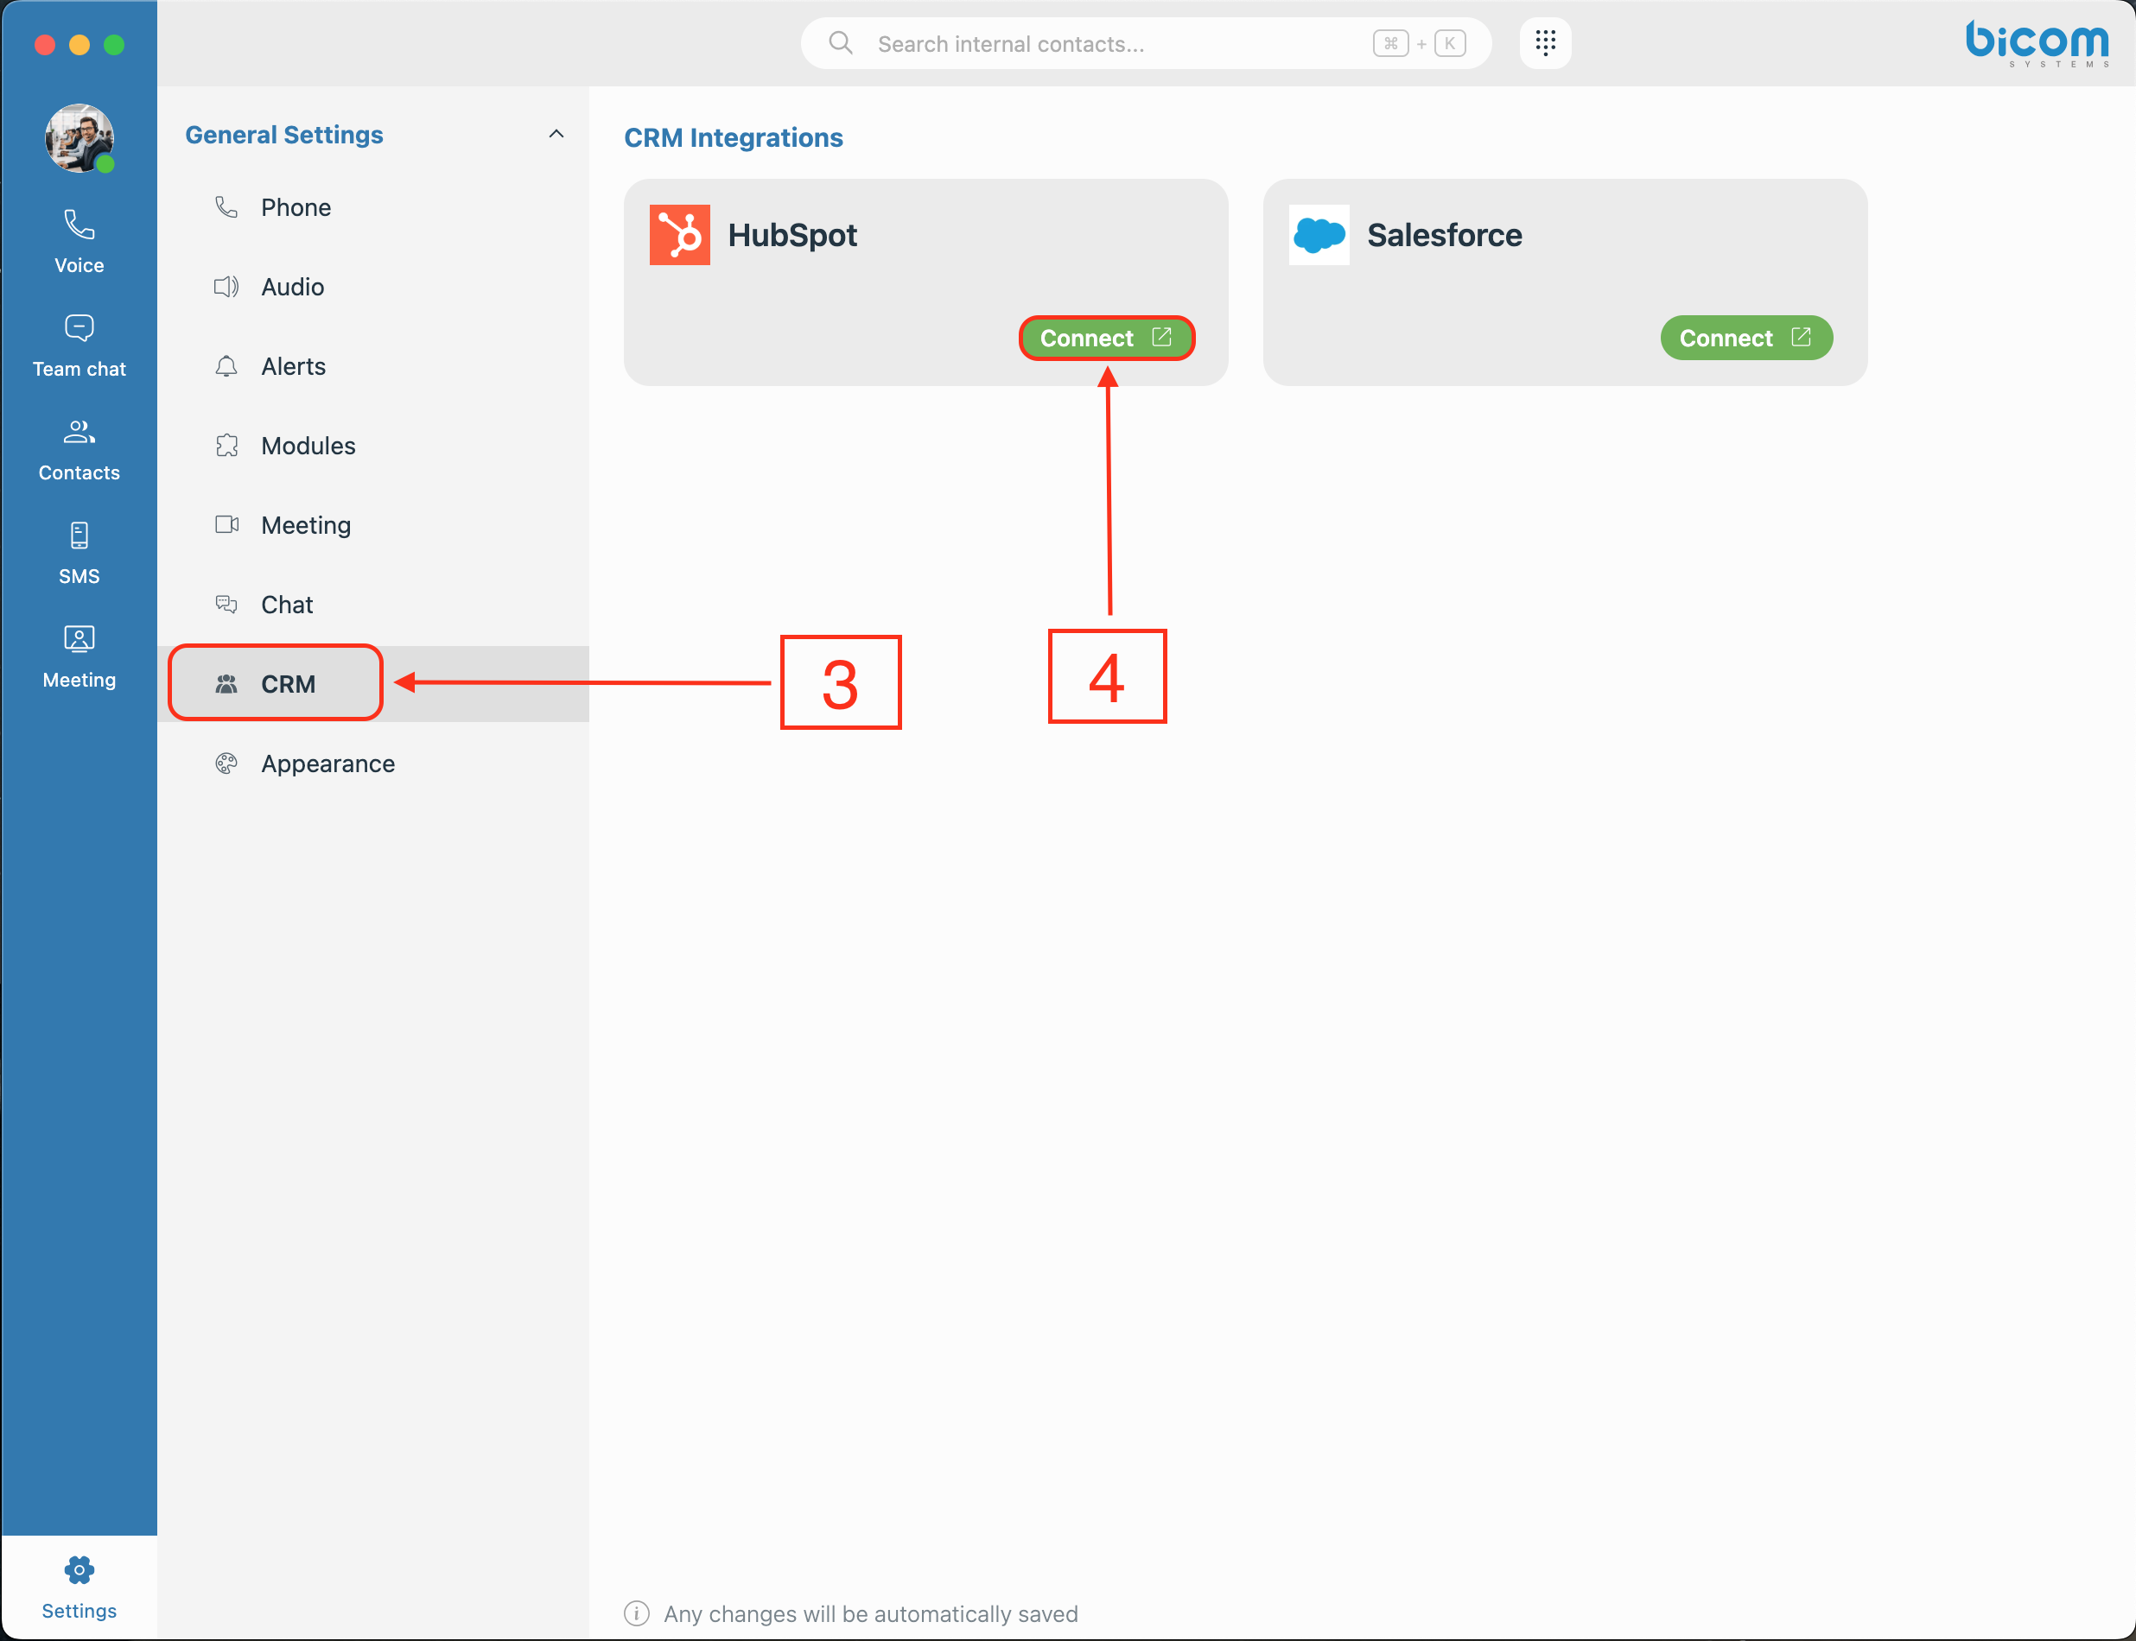Click the Salesforce cloud logo
The width and height of the screenshot is (2136, 1641).
[x=1318, y=234]
